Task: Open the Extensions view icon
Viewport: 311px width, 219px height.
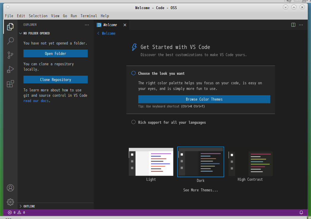Action: 10,84
